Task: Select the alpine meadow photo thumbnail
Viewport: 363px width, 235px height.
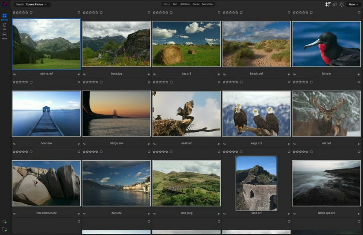Action: click(x=46, y=44)
